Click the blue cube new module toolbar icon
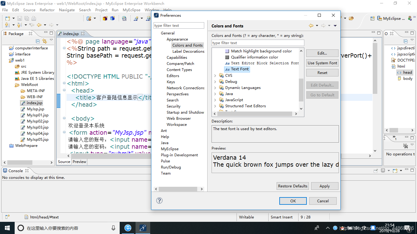 112,19
